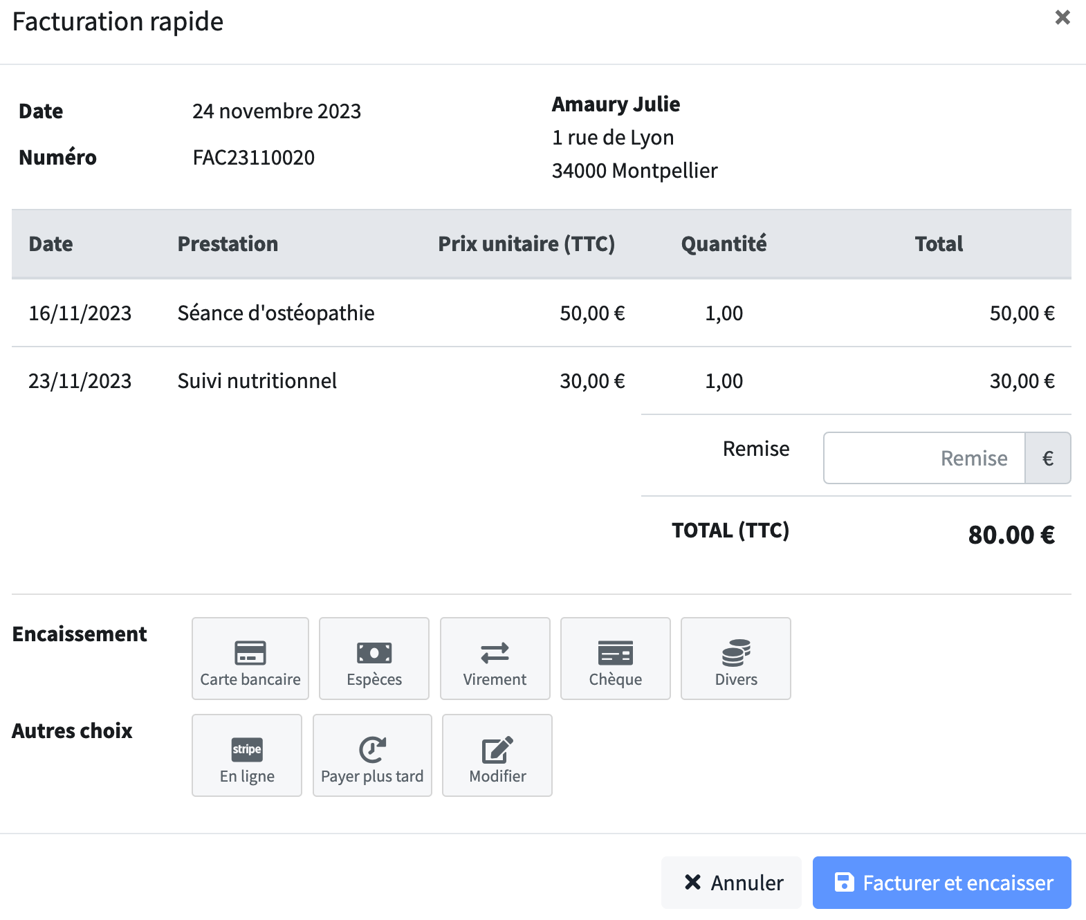
Task: Choose Divers payment option
Action: pos(736,659)
